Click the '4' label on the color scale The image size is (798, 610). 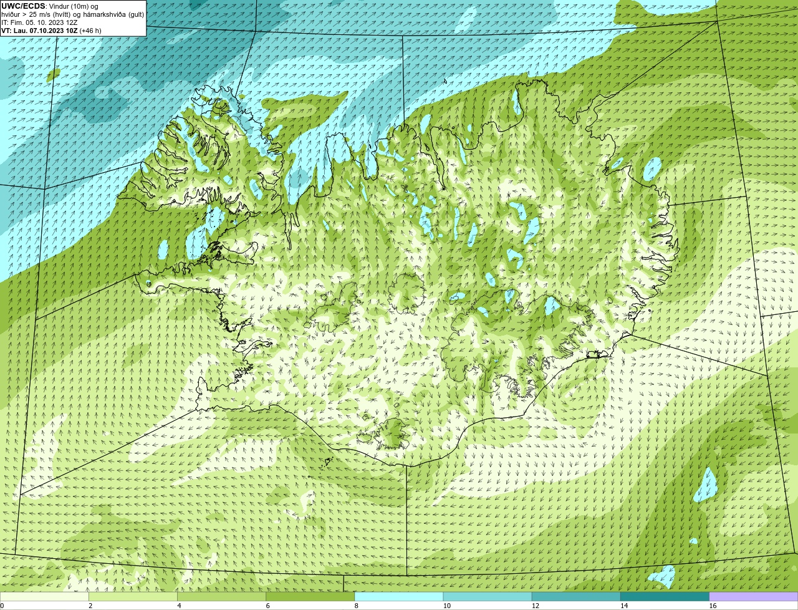pos(179,606)
